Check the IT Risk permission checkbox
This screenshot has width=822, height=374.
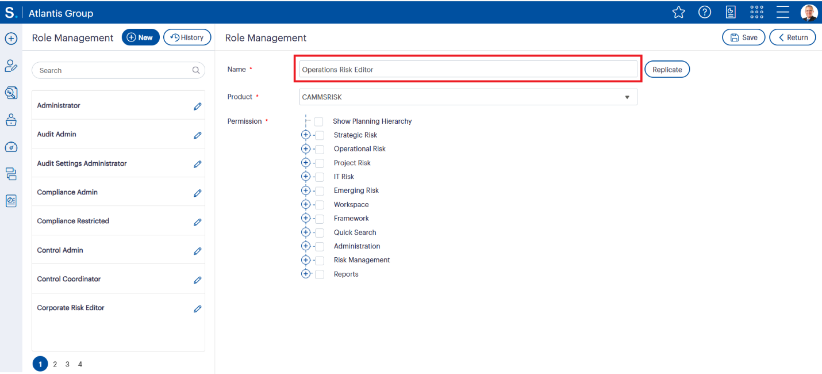[x=320, y=177]
